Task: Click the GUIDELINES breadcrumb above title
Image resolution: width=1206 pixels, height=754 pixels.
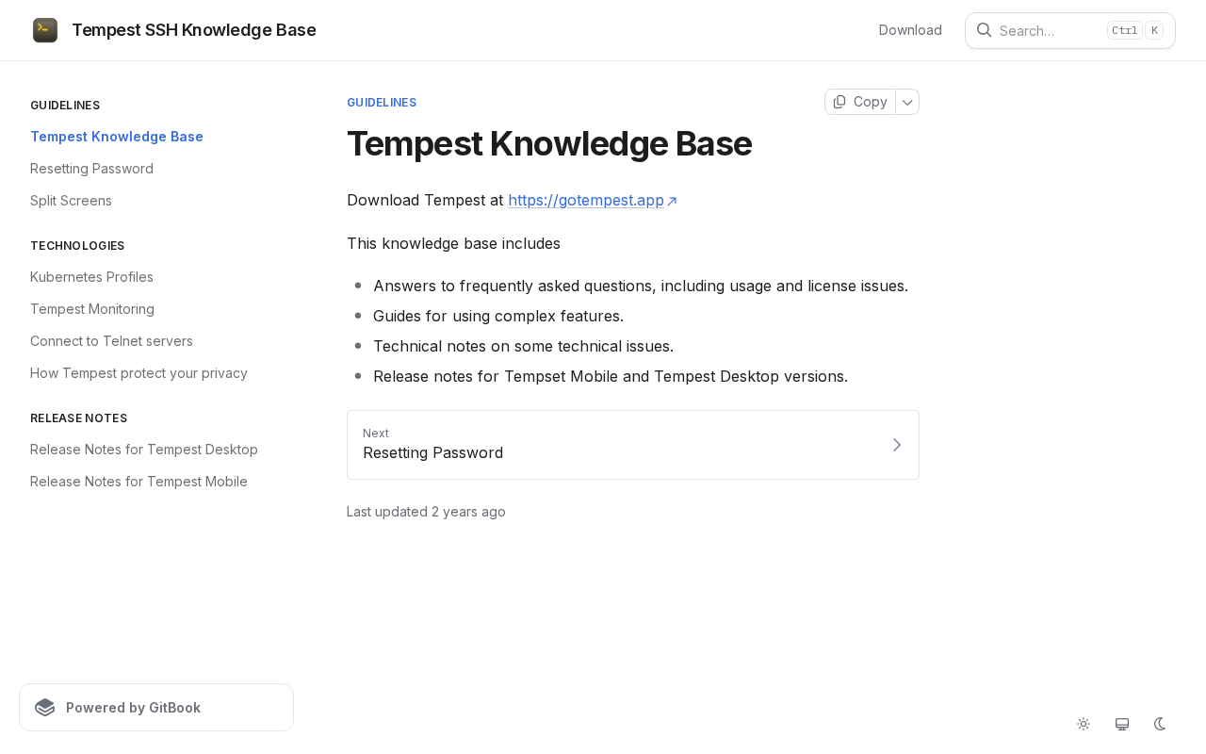Action: [x=382, y=103]
